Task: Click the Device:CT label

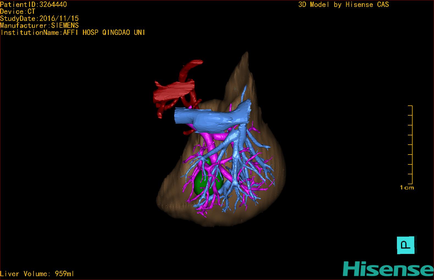Action: click(18, 12)
